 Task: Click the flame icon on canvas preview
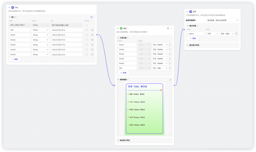click(x=161, y=90)
